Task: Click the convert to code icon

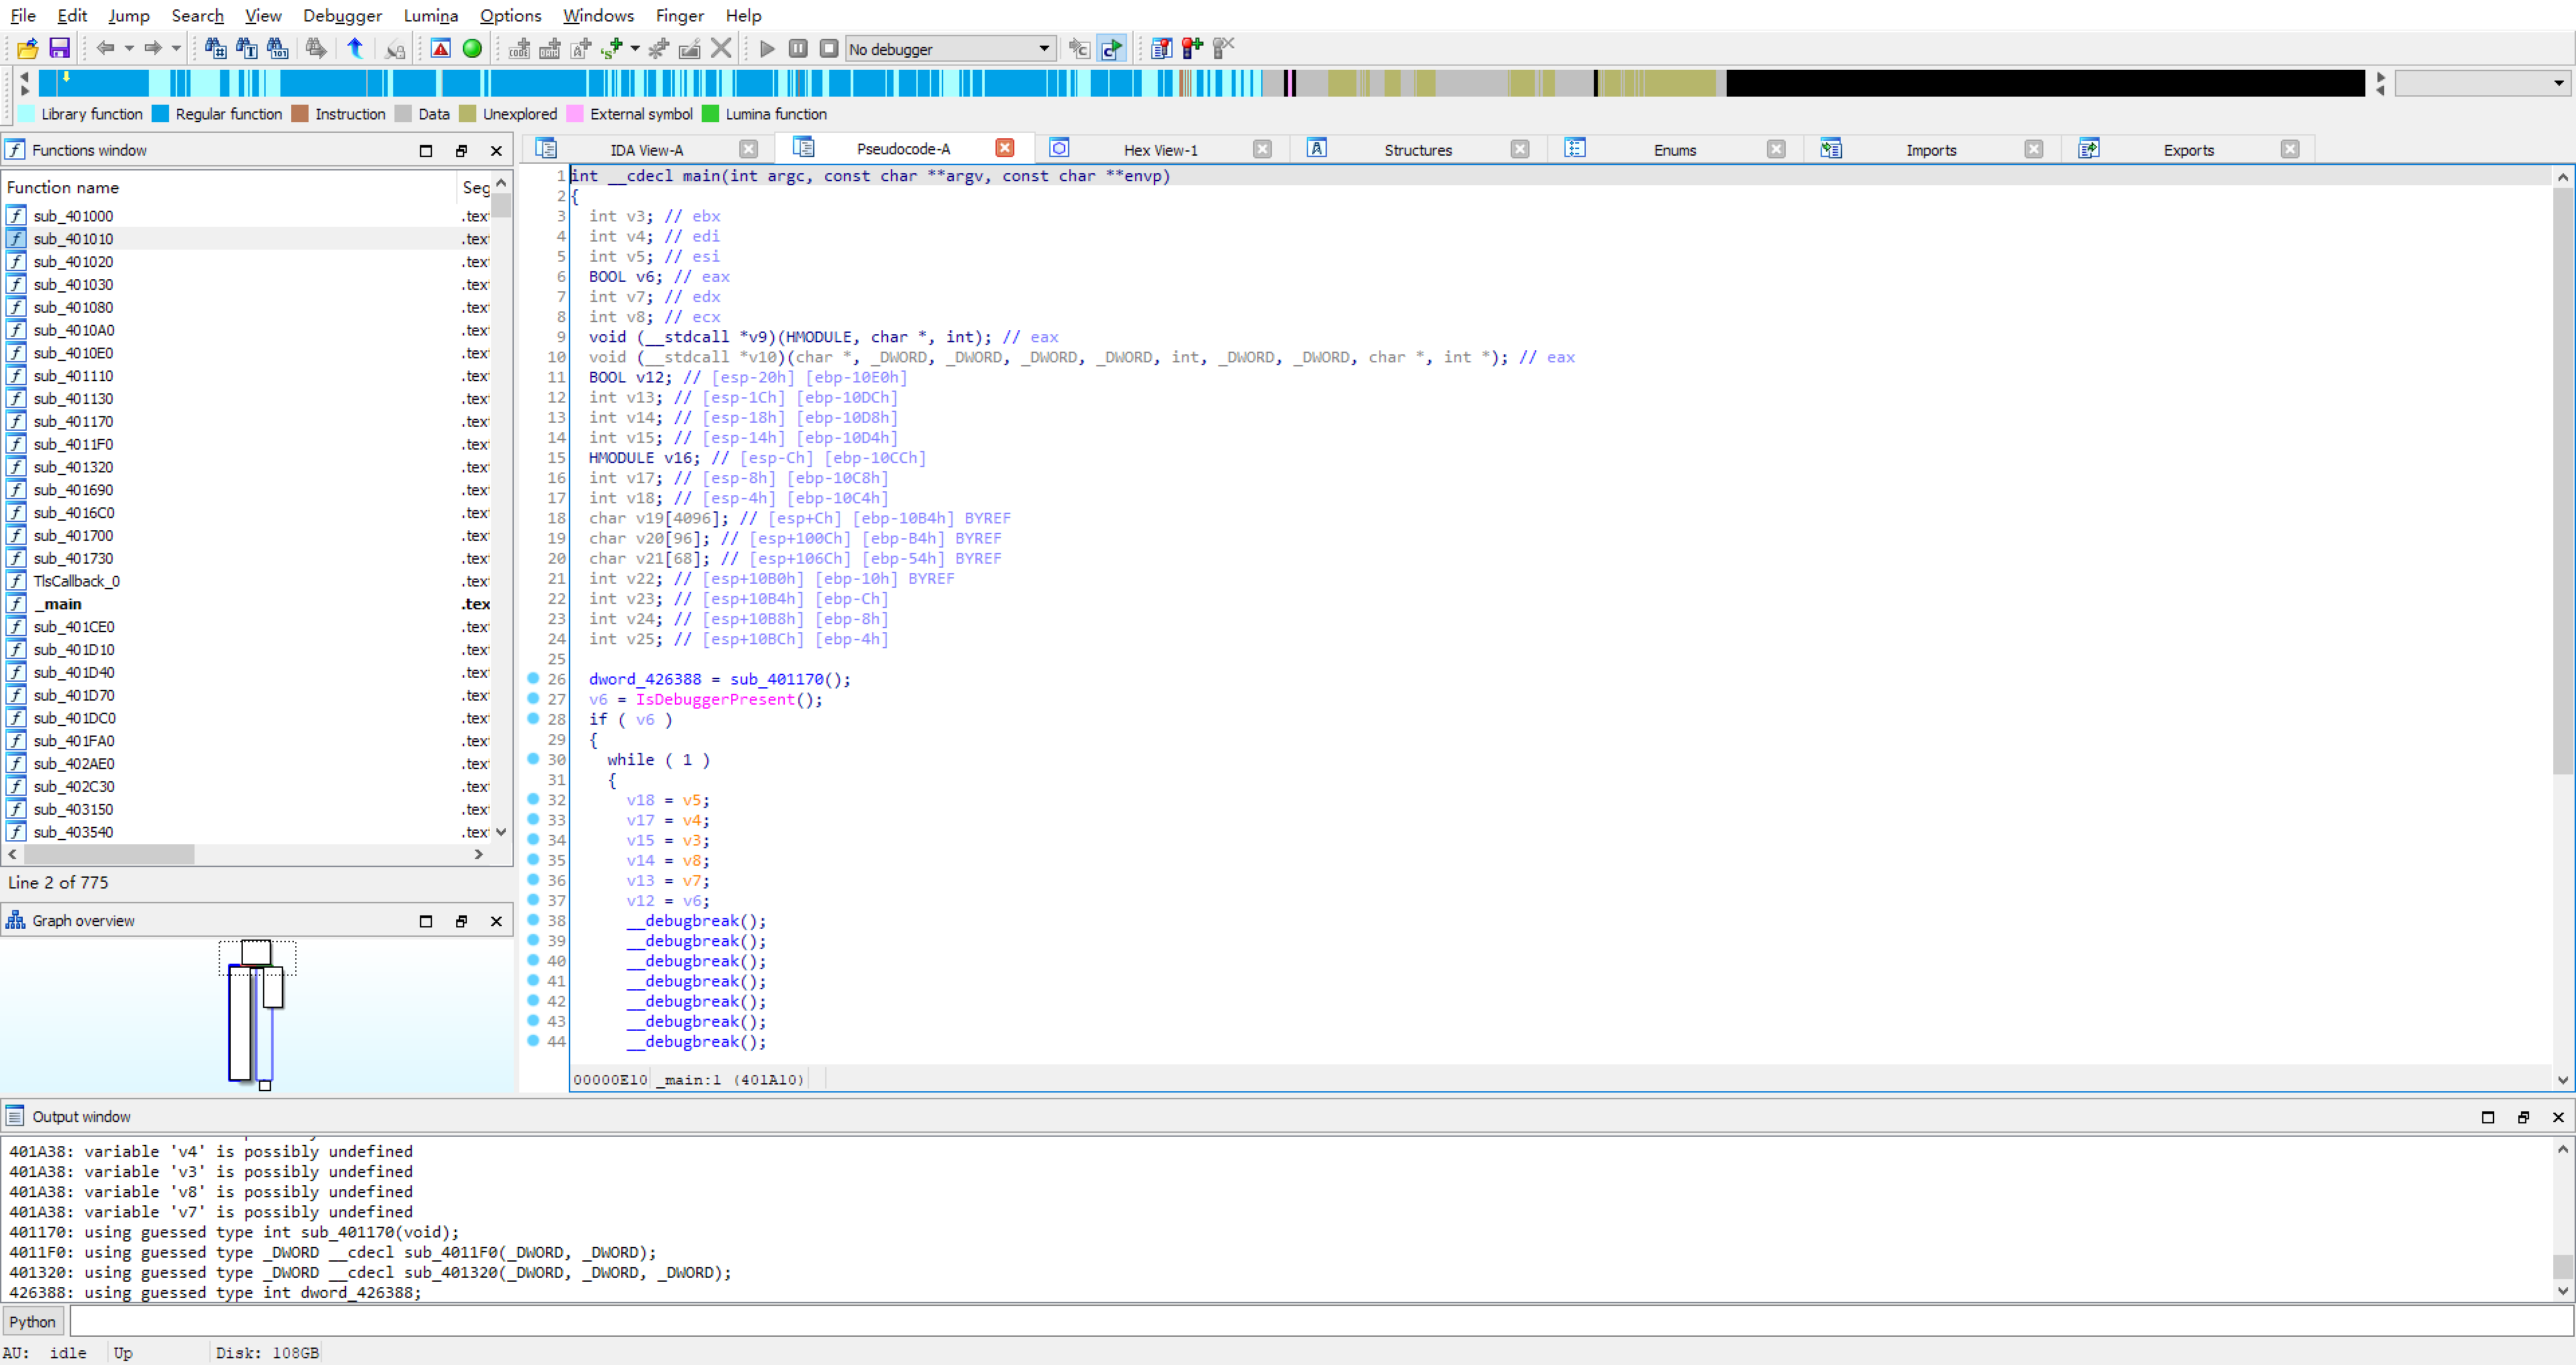Action: coord(519,48)
